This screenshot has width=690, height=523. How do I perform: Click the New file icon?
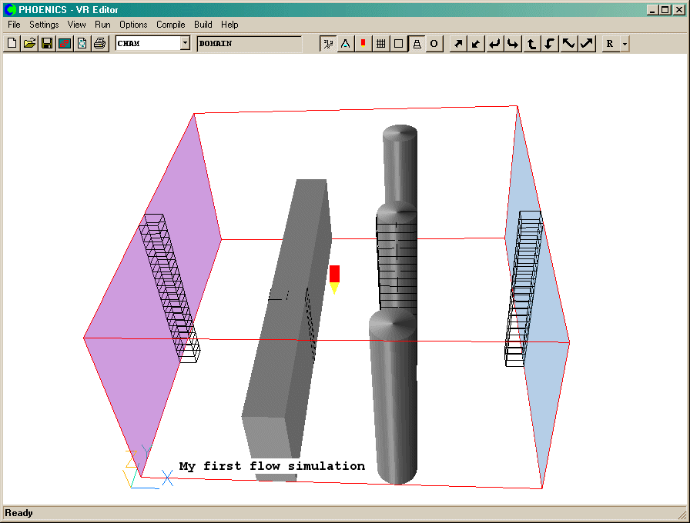[12, 44]
